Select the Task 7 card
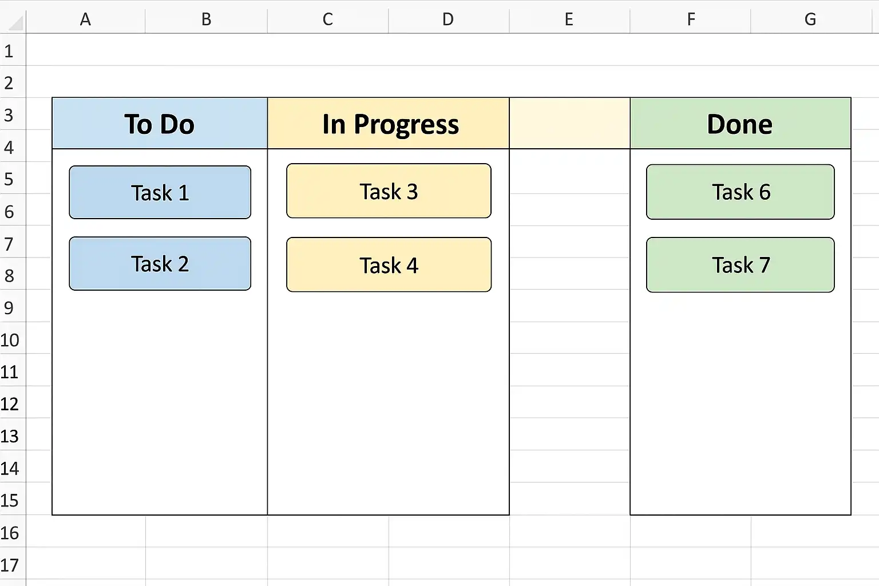The width and height of the screenshot is (879, 586). (740, 265)
